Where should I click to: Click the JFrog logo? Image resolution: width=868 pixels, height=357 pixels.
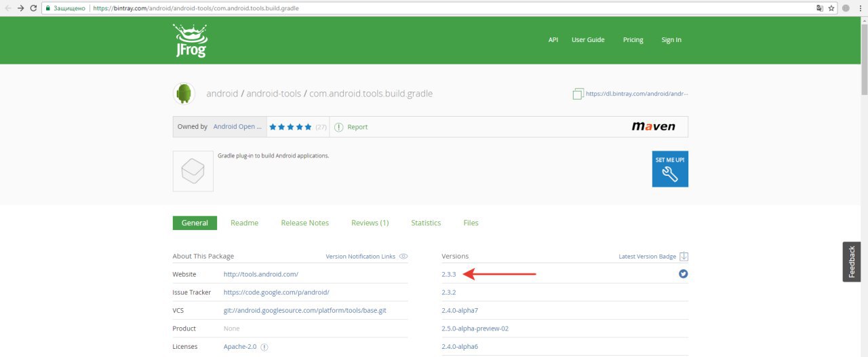coord(190,41)
